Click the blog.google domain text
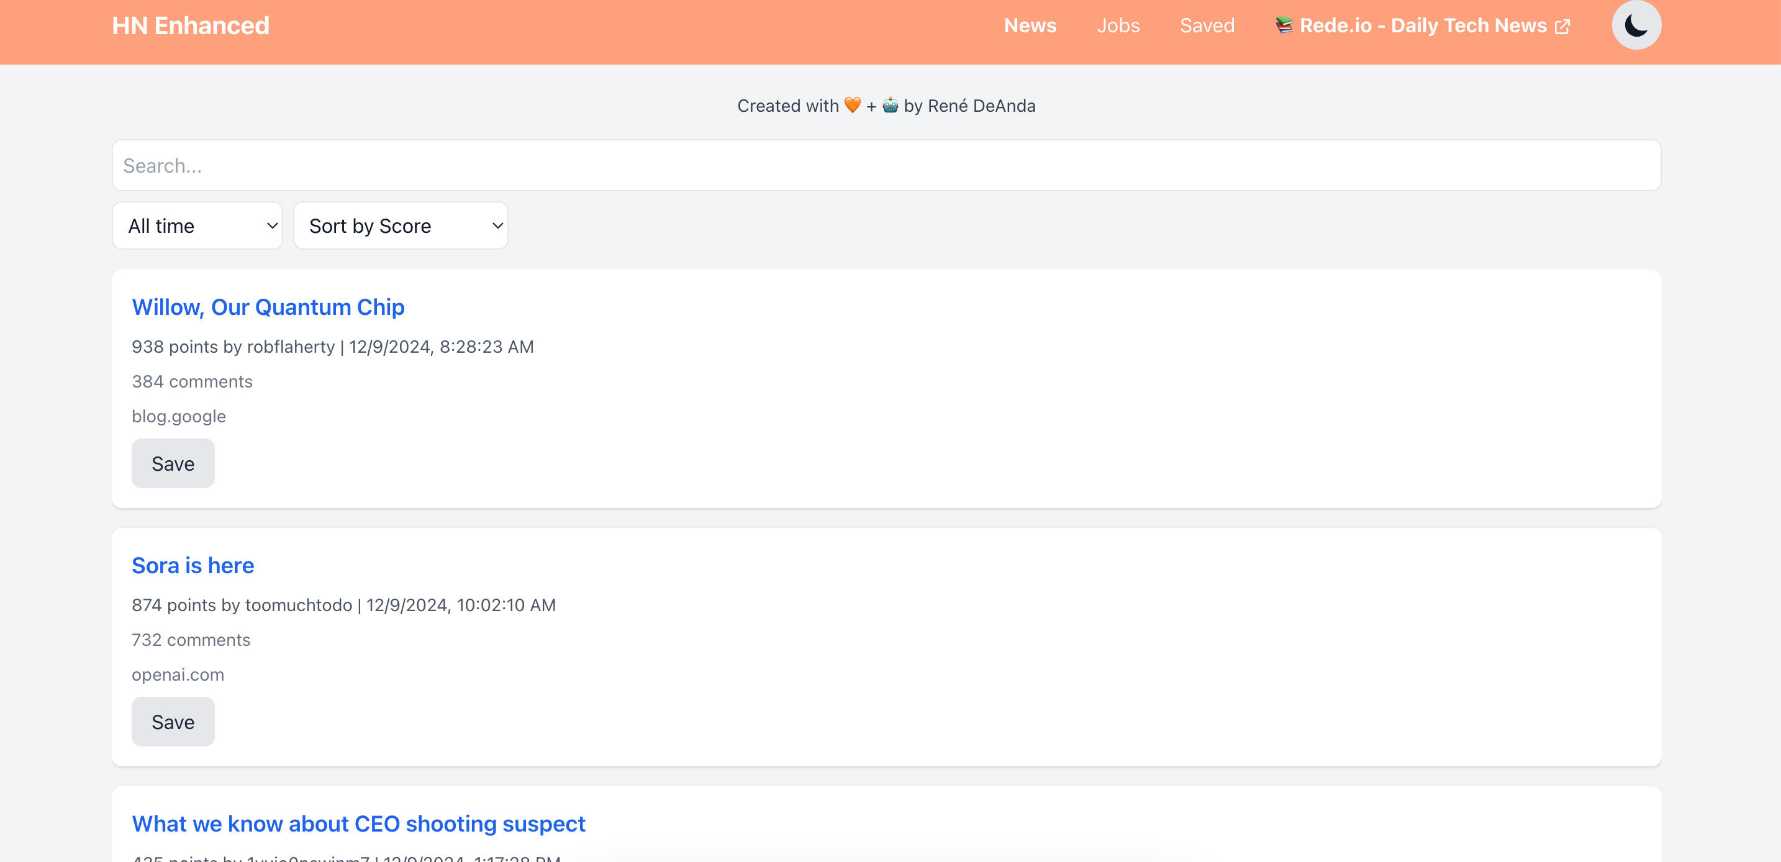The height and width of the screenshot is (862, 1781). [x=178, y=416]
